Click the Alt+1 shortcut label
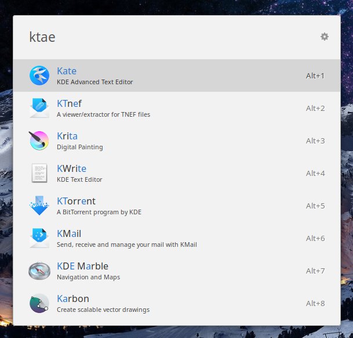This screenshot has height=338, width=353. 315,76
